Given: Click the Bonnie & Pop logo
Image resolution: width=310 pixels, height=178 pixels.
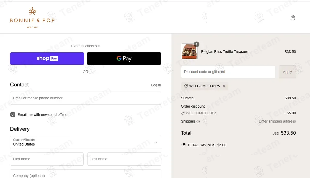Looking at the screenshot, I should [x=32, y=18].
